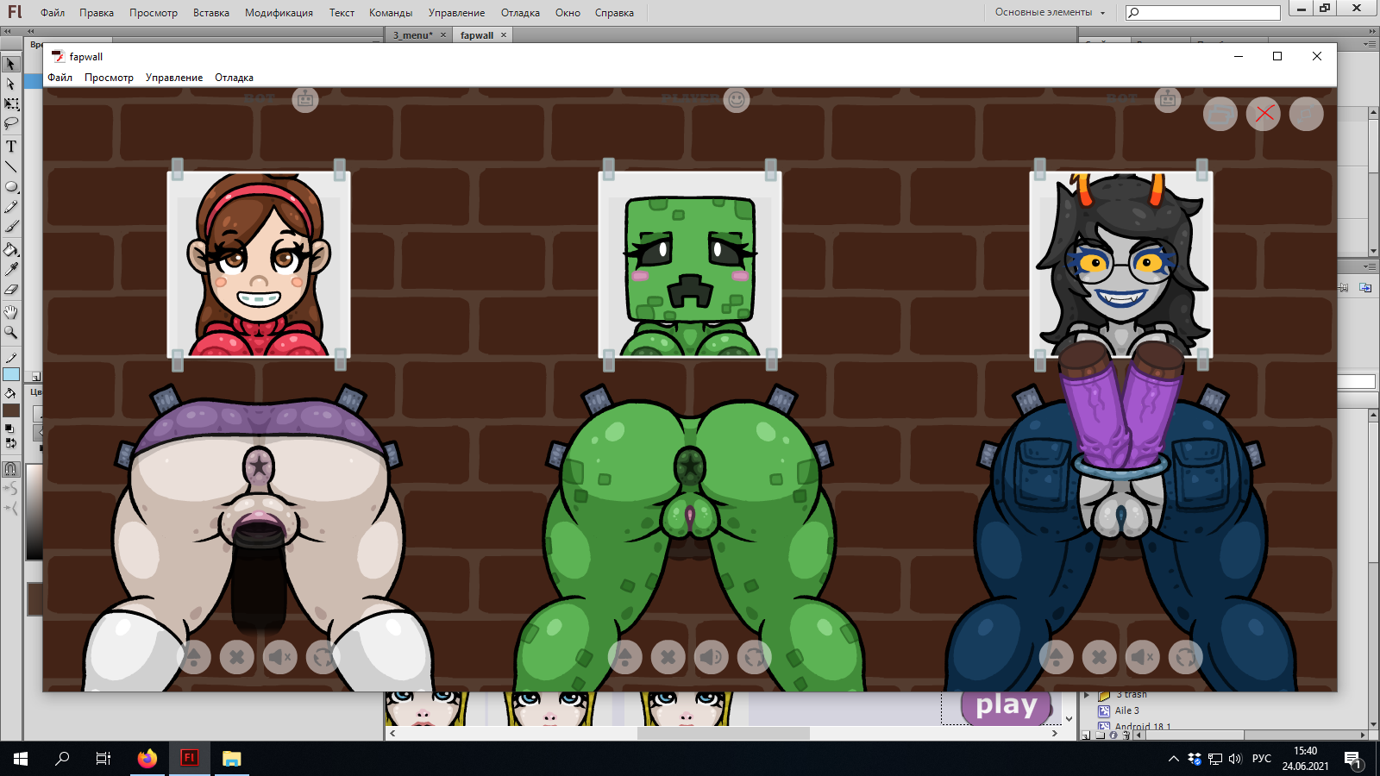Select the Free Transform tool
The image size is (1380, 776).
pyautogui.click(x=11, y=103)
